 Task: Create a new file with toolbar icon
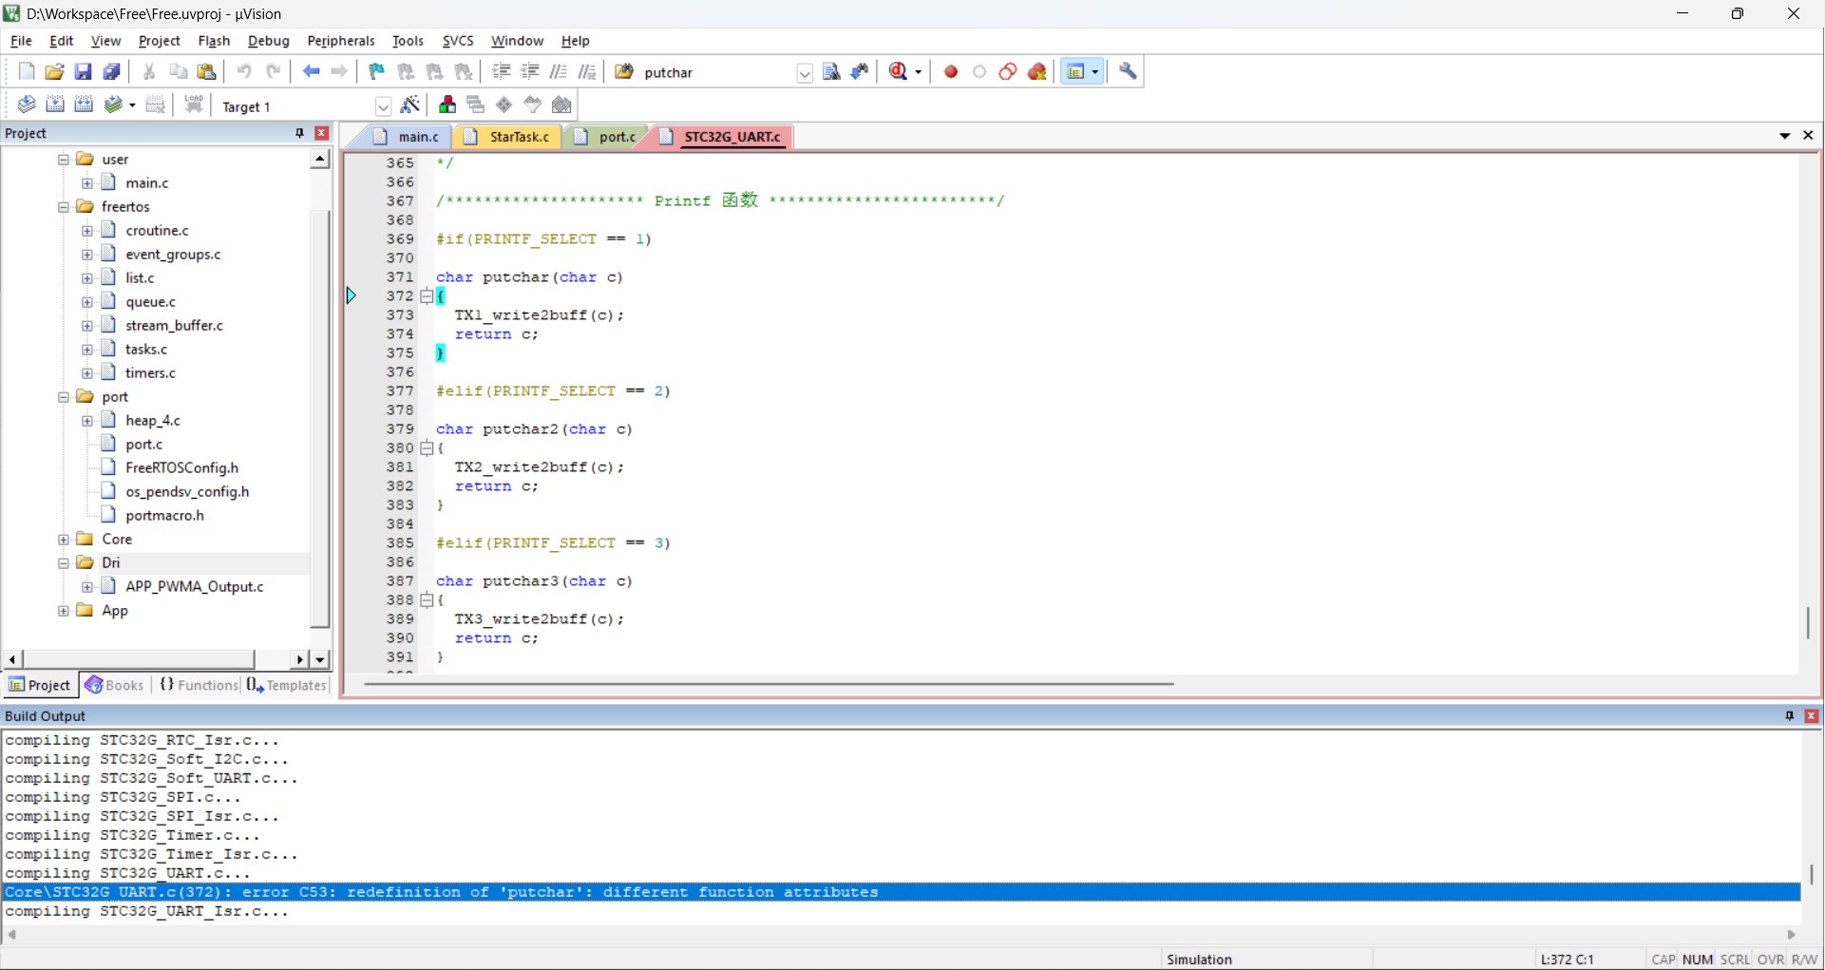[27, 72]
